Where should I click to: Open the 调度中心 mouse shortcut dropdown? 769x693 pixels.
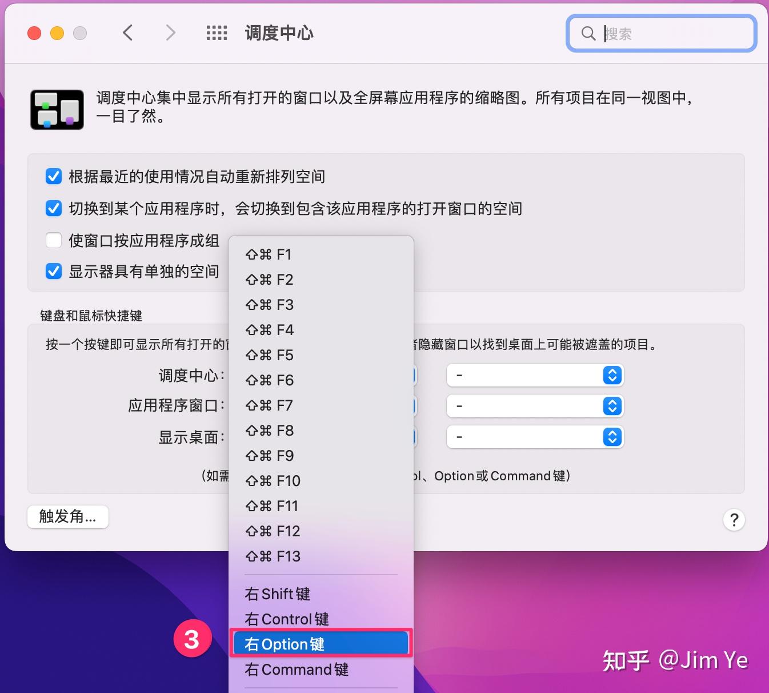tap(535, 375)
